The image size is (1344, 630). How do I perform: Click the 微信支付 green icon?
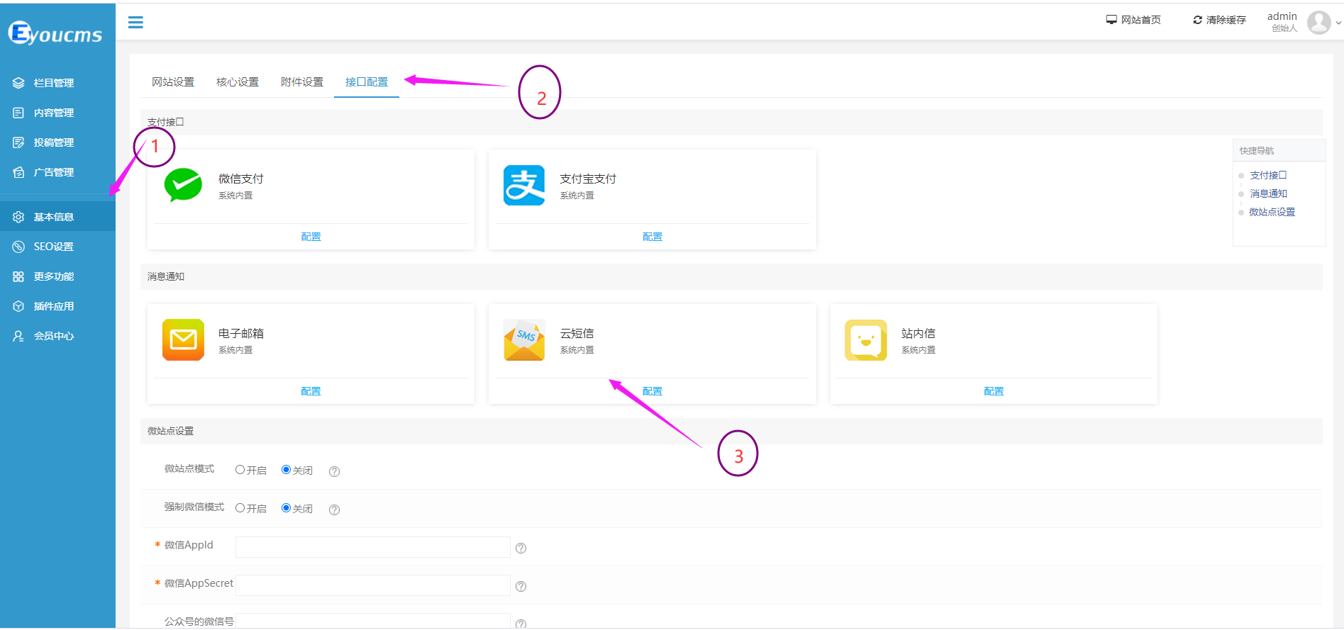183,185
